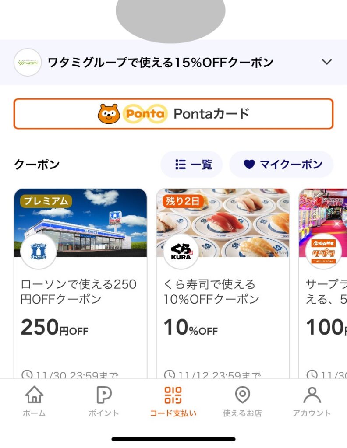Open the サープラ game center coupon card
The image size is (347, 448).
click(323, 306)
